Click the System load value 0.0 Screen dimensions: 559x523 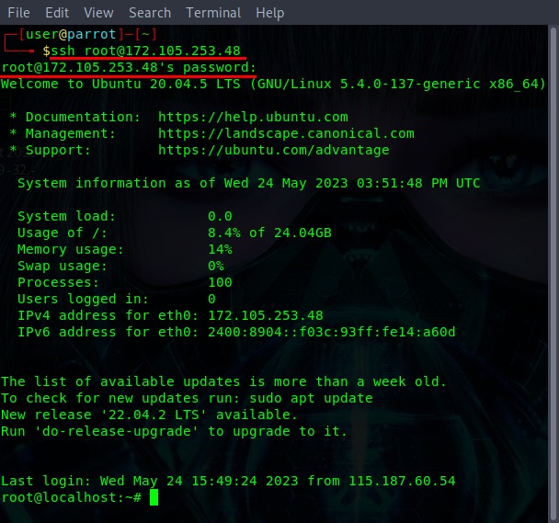[x=220, y=216]
